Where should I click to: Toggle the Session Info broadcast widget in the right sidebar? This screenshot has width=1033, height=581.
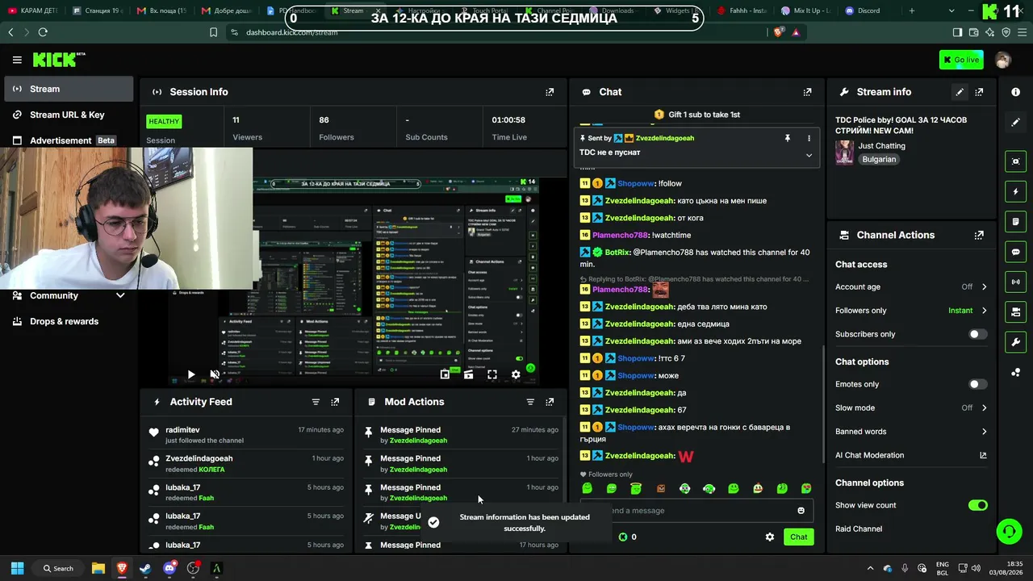[1015, 282]
